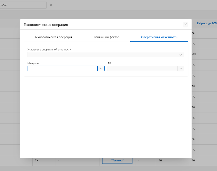Click the ЕИ field chevron arrow
The height and width of the screenshot is (171, 217).
pos(181,69)
